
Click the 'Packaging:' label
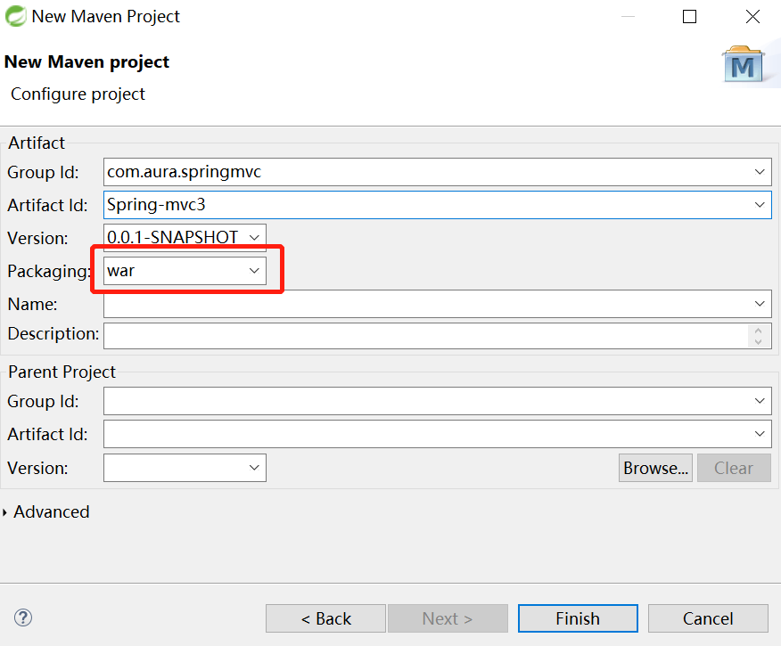(48, 271)
